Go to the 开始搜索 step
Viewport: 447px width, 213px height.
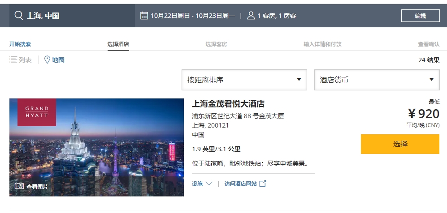point(20,44)
